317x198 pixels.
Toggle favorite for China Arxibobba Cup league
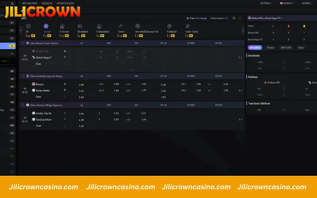(23, 76)
